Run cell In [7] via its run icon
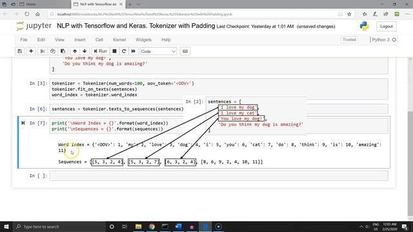 [x=23, y=123]
